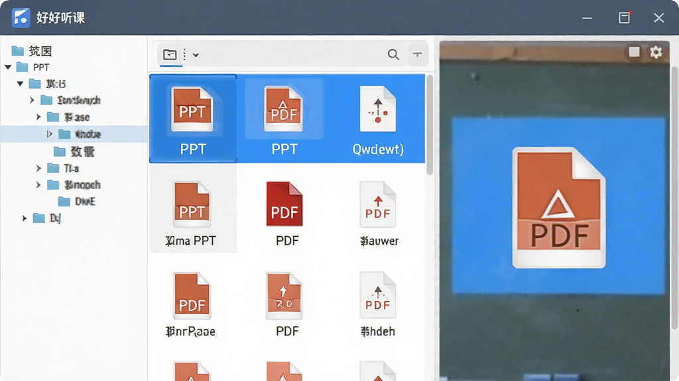The width and height of the screenshot is (679, 381).
Task: Click the folder view icon in toolbar
Action: (x=170, y=54)
